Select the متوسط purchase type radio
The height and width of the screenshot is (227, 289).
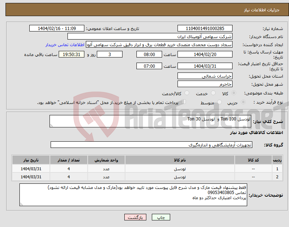[x=220, y=102]
